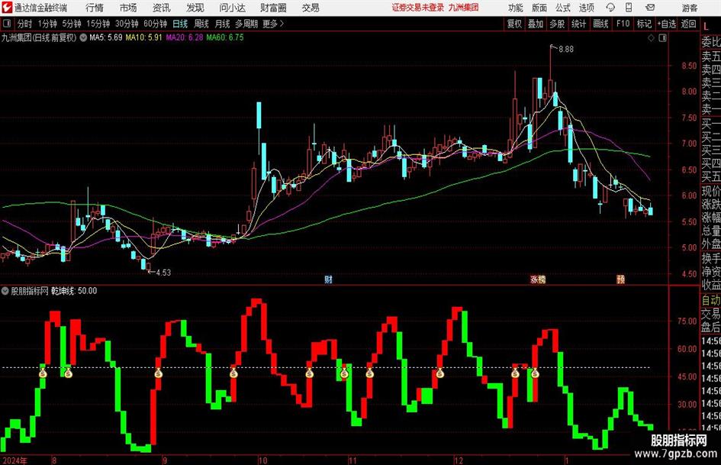Click the 8.88 high price label
The image size is (721, 465).
point(566,50)
